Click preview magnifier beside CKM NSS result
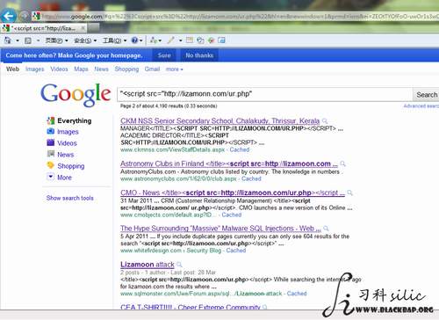 325,120
